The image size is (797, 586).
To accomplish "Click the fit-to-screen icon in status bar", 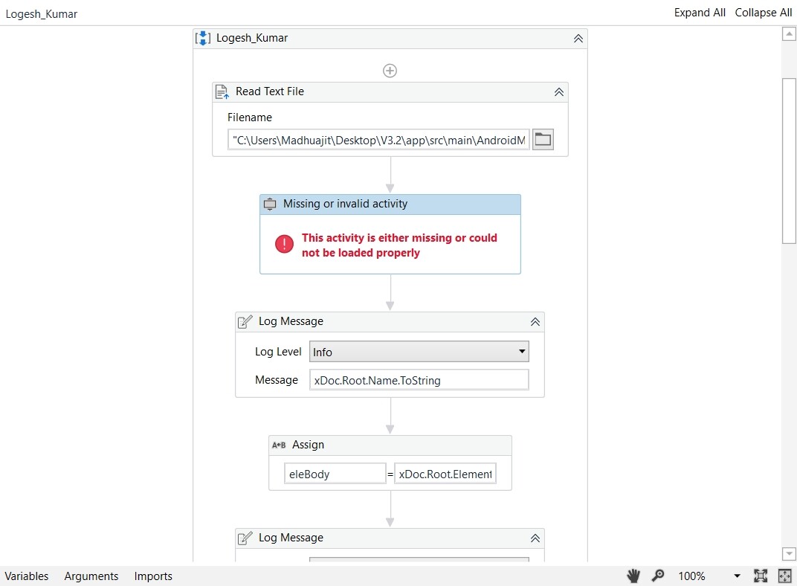I will [761, 576].
